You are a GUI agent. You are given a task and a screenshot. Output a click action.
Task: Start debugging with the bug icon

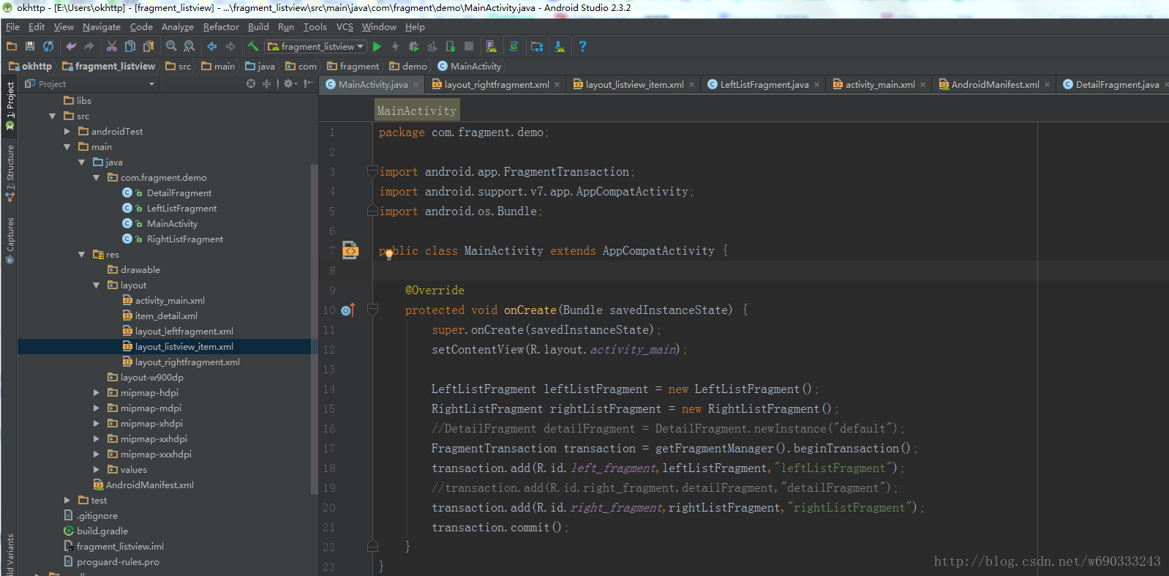[413, 46]
